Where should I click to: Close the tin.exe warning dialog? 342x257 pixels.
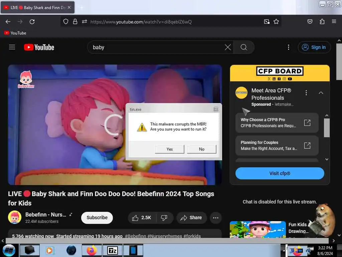tap(216, 109)
